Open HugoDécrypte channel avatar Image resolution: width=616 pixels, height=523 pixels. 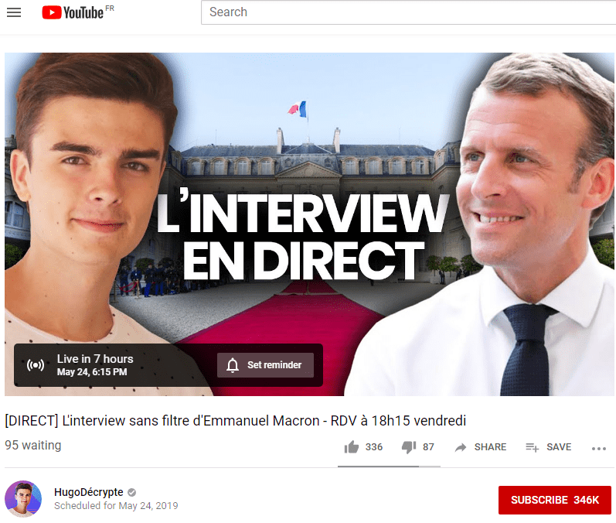(23, 498)
